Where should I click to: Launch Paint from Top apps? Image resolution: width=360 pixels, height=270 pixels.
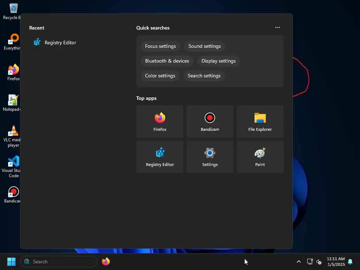(x=260, y=157)
